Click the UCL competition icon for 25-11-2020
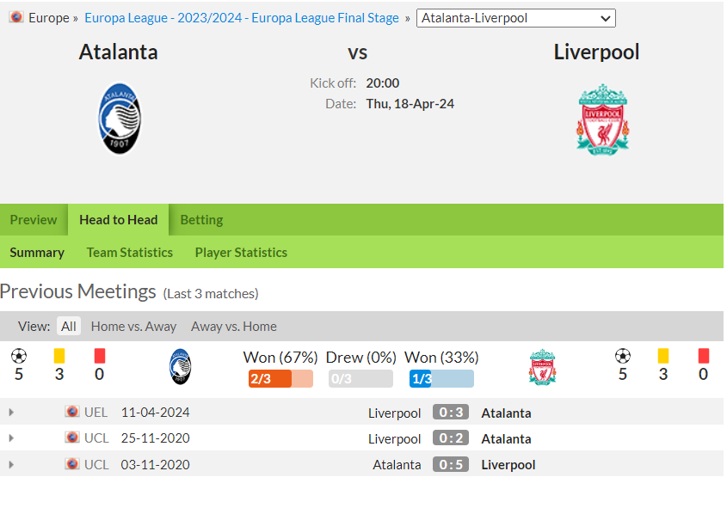The width and height of the screenshot is (727, 514). point(72,438)
